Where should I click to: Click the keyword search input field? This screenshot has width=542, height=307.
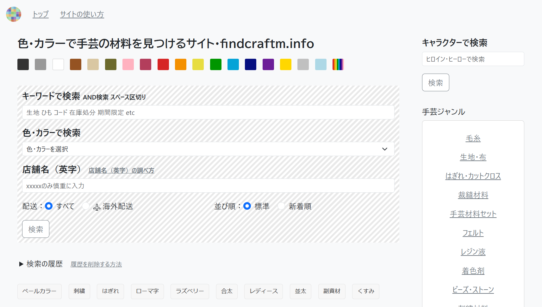208,112
